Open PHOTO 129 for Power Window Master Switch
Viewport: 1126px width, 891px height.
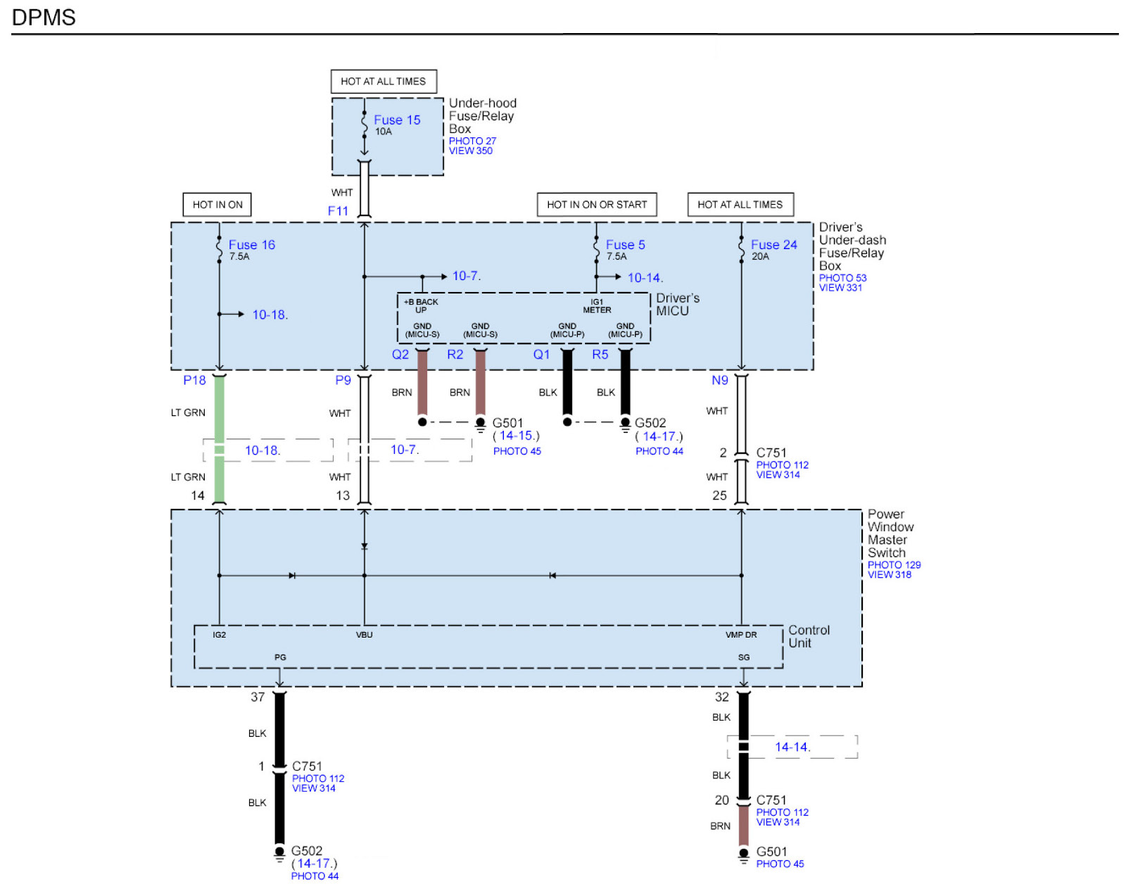pyautogui.click(x=894, y=565)
